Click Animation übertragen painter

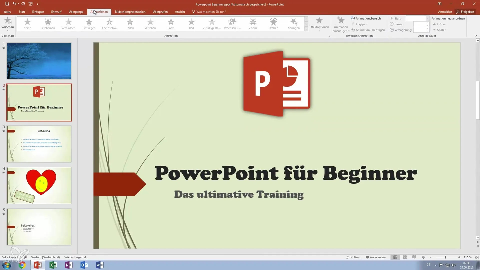click(x=368, y=30)
